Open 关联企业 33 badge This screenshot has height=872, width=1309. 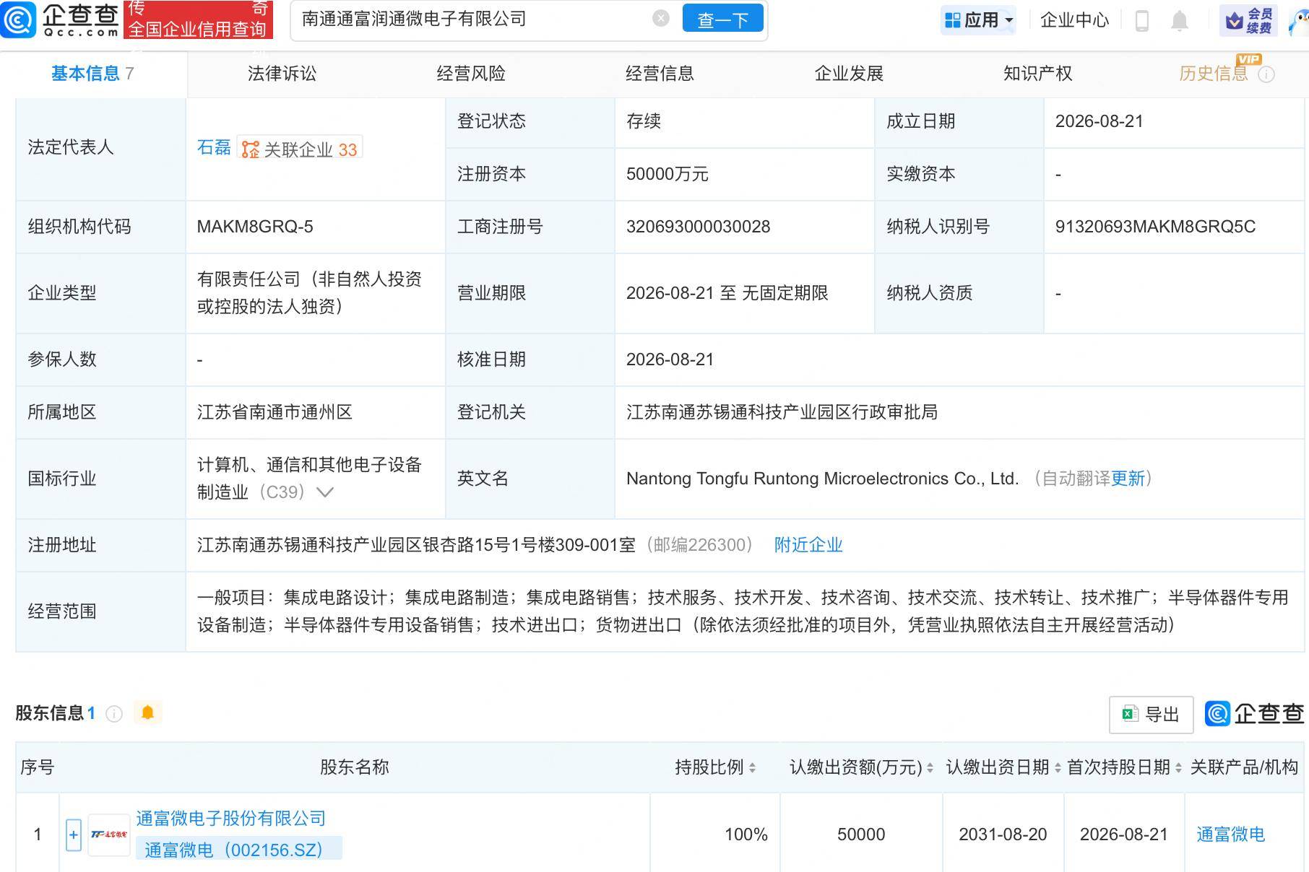[300, 149]
